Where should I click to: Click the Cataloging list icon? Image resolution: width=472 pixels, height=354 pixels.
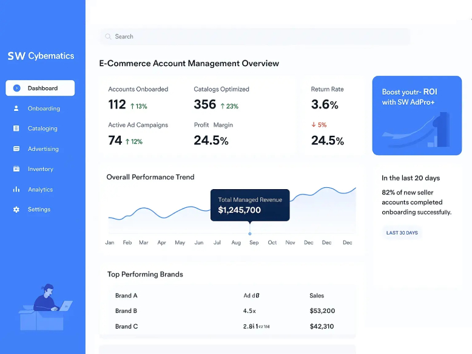16,129
